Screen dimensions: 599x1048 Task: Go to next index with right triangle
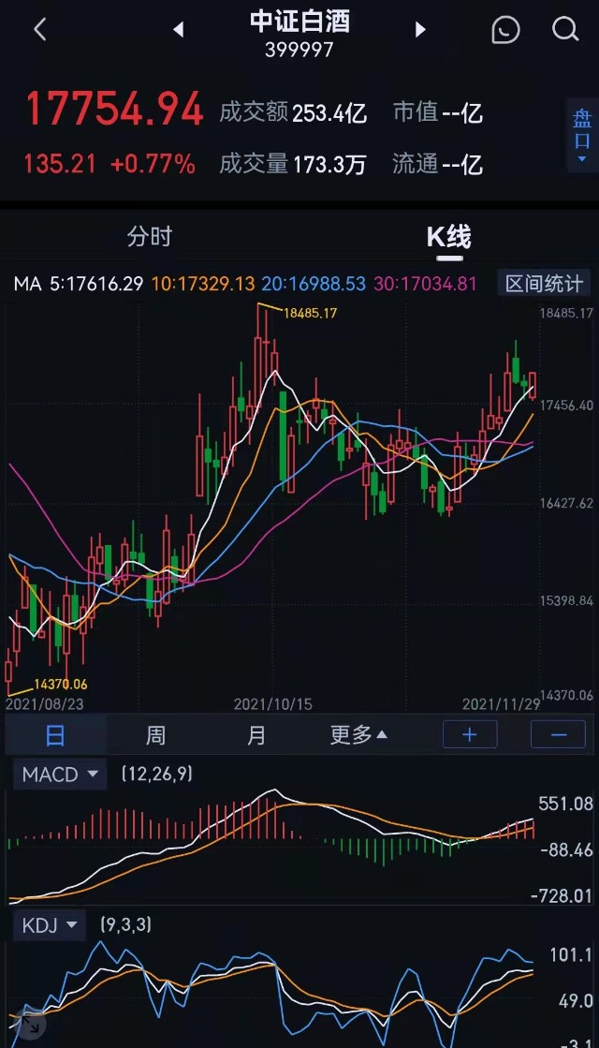pos(420,29)
